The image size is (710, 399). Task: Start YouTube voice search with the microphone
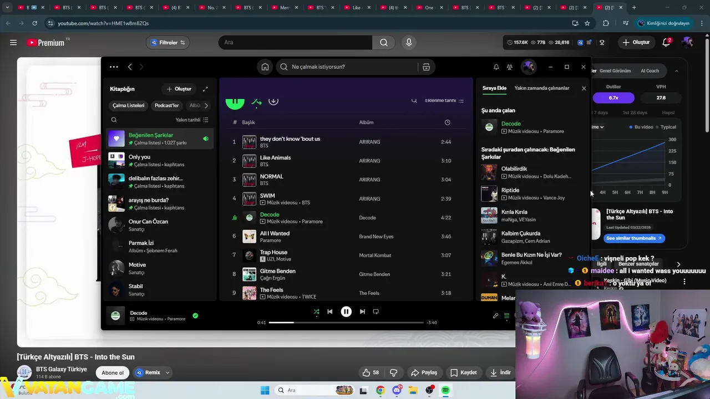[x=409, y=43]
